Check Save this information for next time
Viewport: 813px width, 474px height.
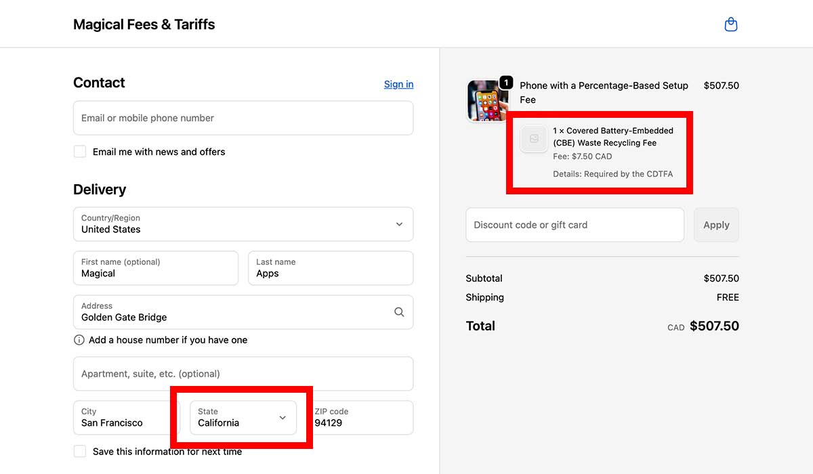pyautogui.click(x=79, y=451)
